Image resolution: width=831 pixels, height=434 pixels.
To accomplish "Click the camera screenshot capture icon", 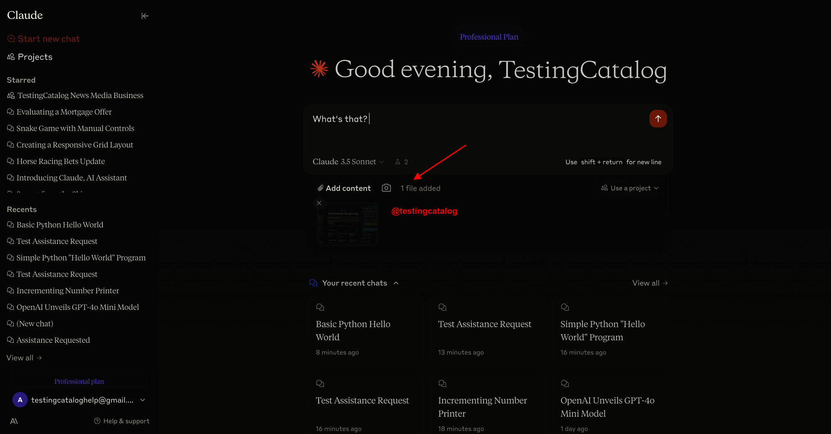I will [x=386, y=188].
